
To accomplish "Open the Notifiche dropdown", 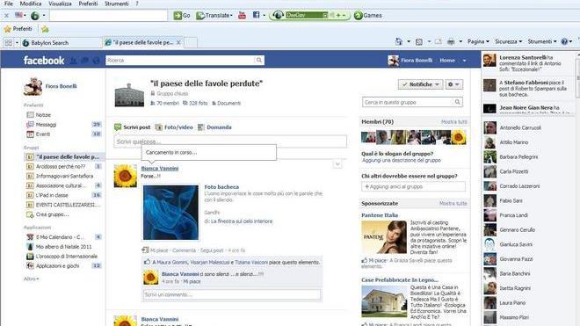I will tap(420, 84).
